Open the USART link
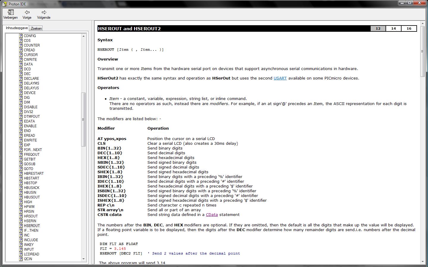428x267 pixels. 280,78
